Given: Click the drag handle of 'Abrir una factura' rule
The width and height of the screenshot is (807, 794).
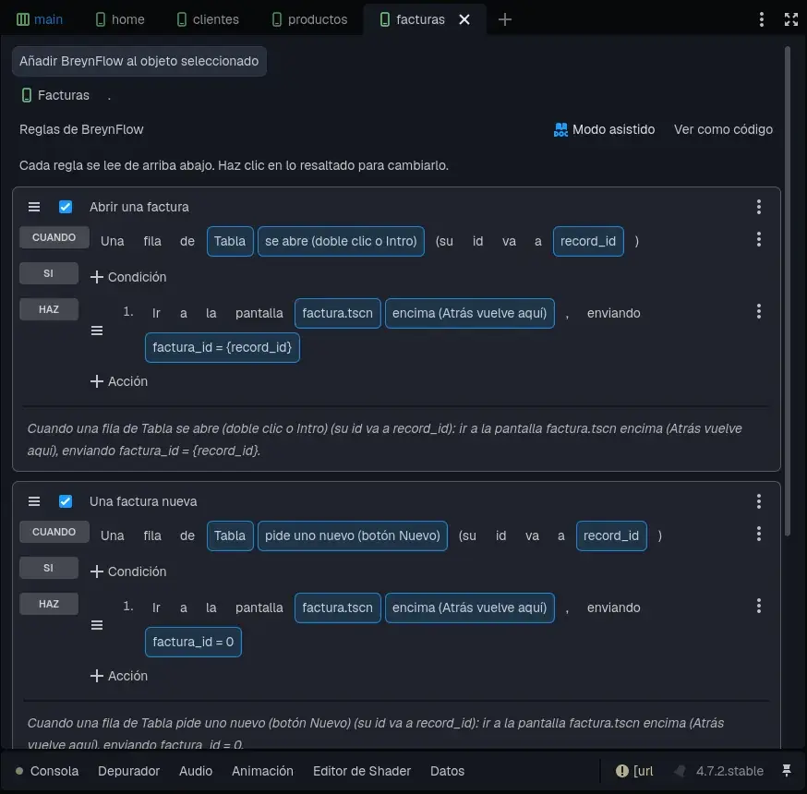Looking at the screenshot, I should click(34, 207).
